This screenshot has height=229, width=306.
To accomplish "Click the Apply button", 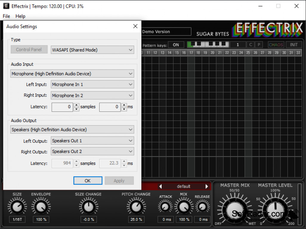I will click(x=119, y=181).
